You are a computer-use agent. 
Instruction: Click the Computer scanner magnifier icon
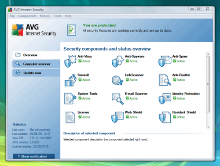pyautogui.click(x=18, y=64)
